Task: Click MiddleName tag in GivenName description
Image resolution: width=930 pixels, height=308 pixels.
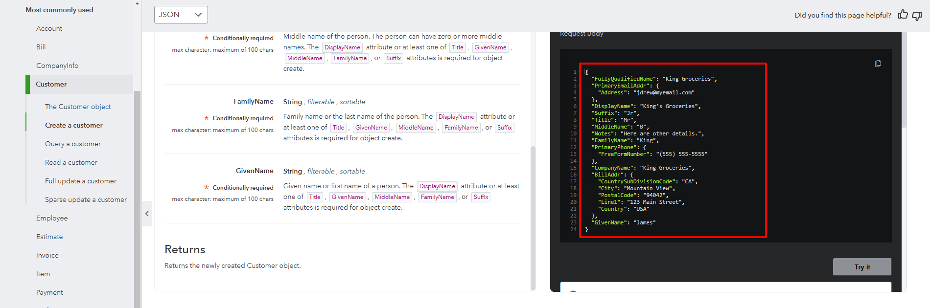Action: click(x=392, y=197)
